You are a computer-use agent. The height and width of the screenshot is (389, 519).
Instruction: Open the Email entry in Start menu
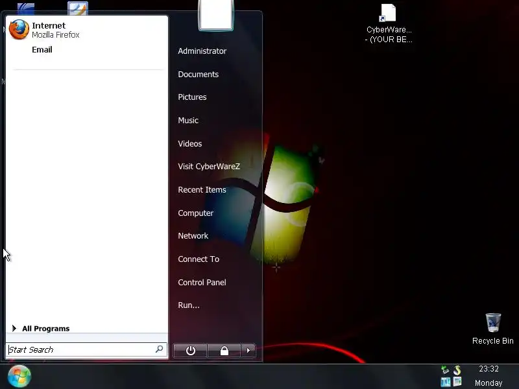pyautogui.click(x=42, y=50)
